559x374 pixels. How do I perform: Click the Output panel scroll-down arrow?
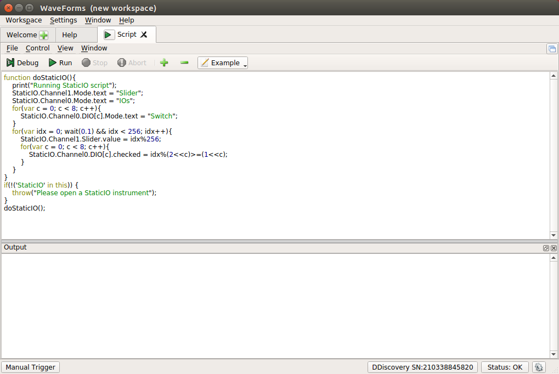click(x=554, y=354)
